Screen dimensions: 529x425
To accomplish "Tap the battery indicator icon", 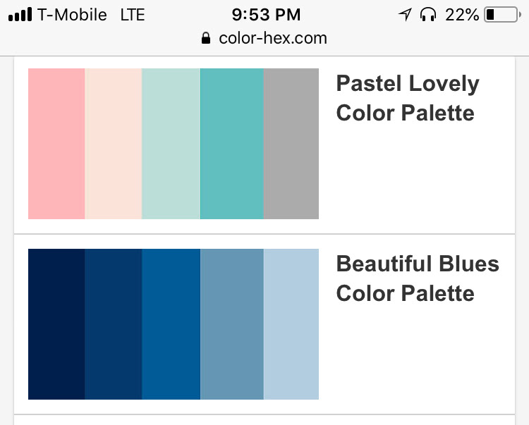I will click(501, 15).
